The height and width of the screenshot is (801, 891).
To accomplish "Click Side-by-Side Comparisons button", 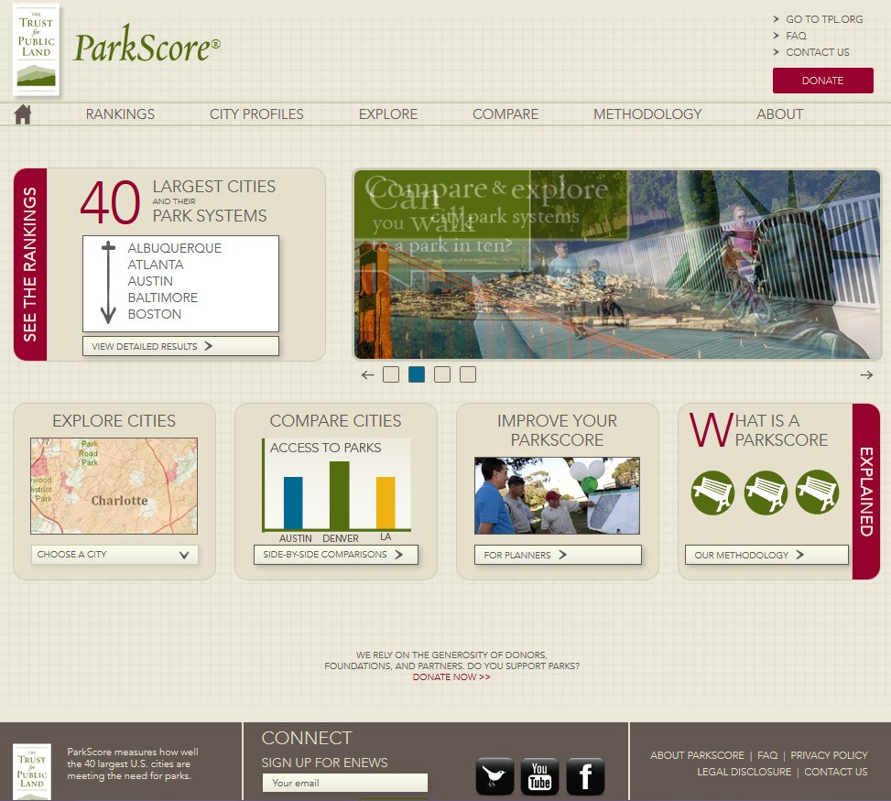I will pyautogui.click(x=336, y=555).
